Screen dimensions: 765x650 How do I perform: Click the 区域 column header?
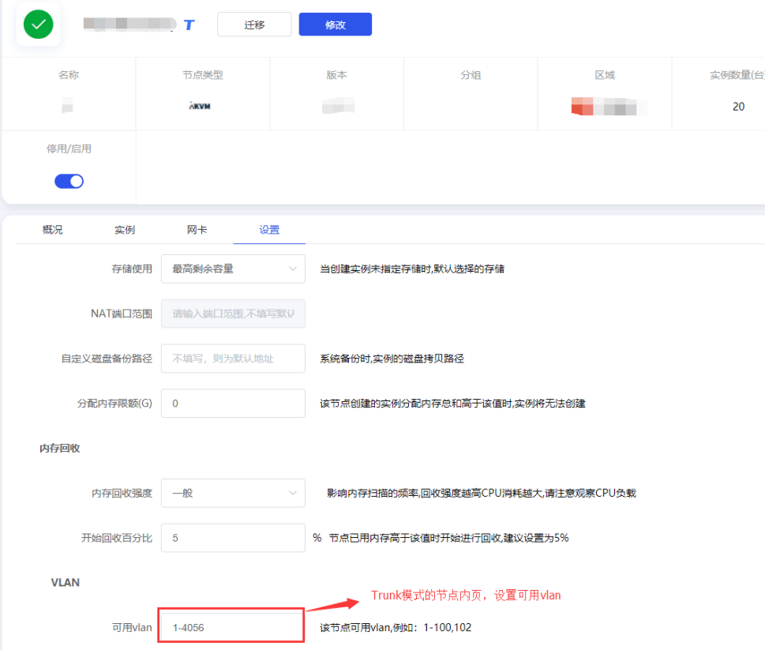pos(605,75)
